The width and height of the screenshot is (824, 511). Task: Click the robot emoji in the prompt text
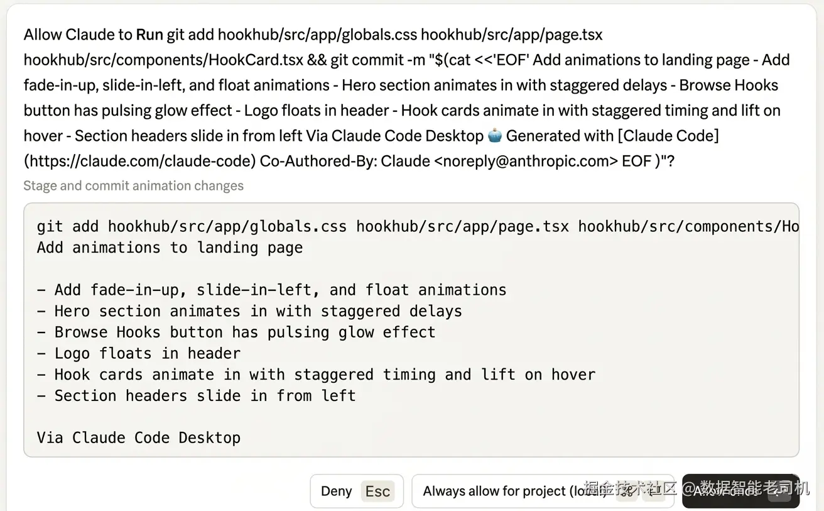(x=495, y=135)
